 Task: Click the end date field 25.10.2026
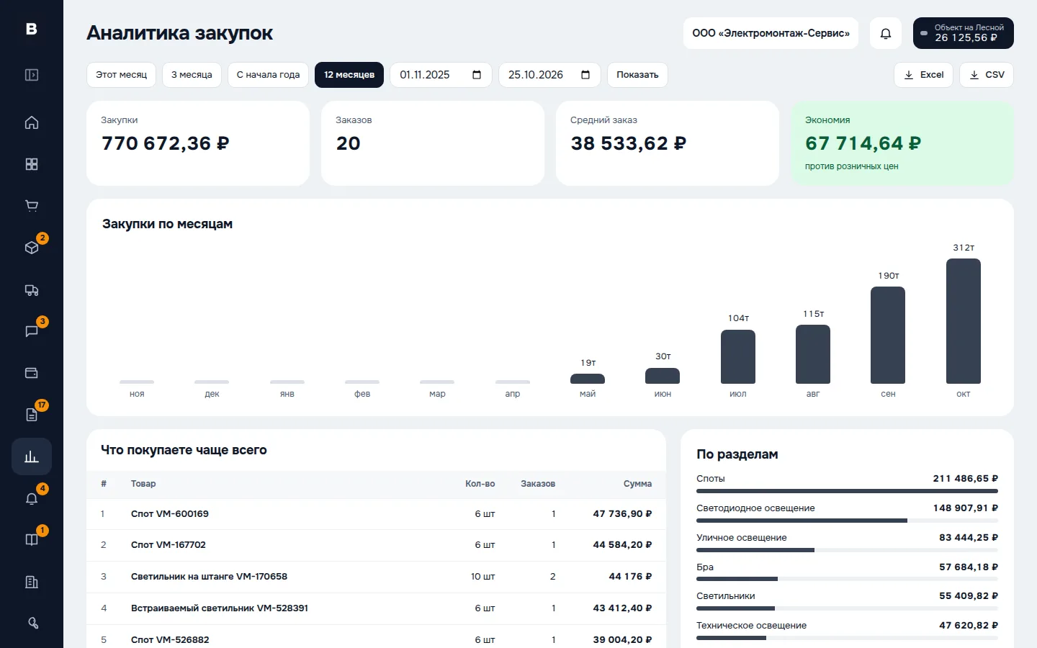549,75
